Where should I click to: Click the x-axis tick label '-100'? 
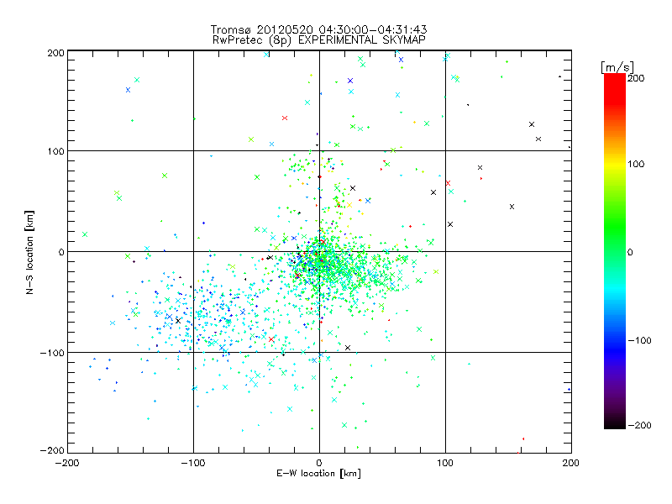pos(193,463)
